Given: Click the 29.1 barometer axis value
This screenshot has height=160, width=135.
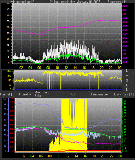Looking at the screenshot, I should 125,50.
